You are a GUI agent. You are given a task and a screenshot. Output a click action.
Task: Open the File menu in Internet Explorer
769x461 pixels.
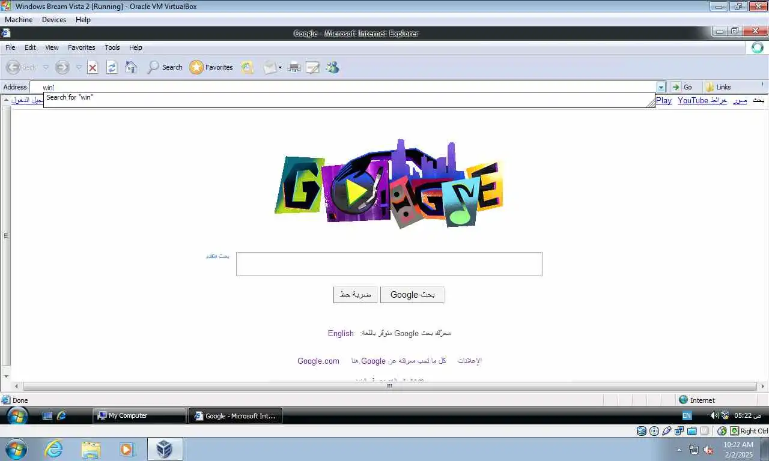10,47
